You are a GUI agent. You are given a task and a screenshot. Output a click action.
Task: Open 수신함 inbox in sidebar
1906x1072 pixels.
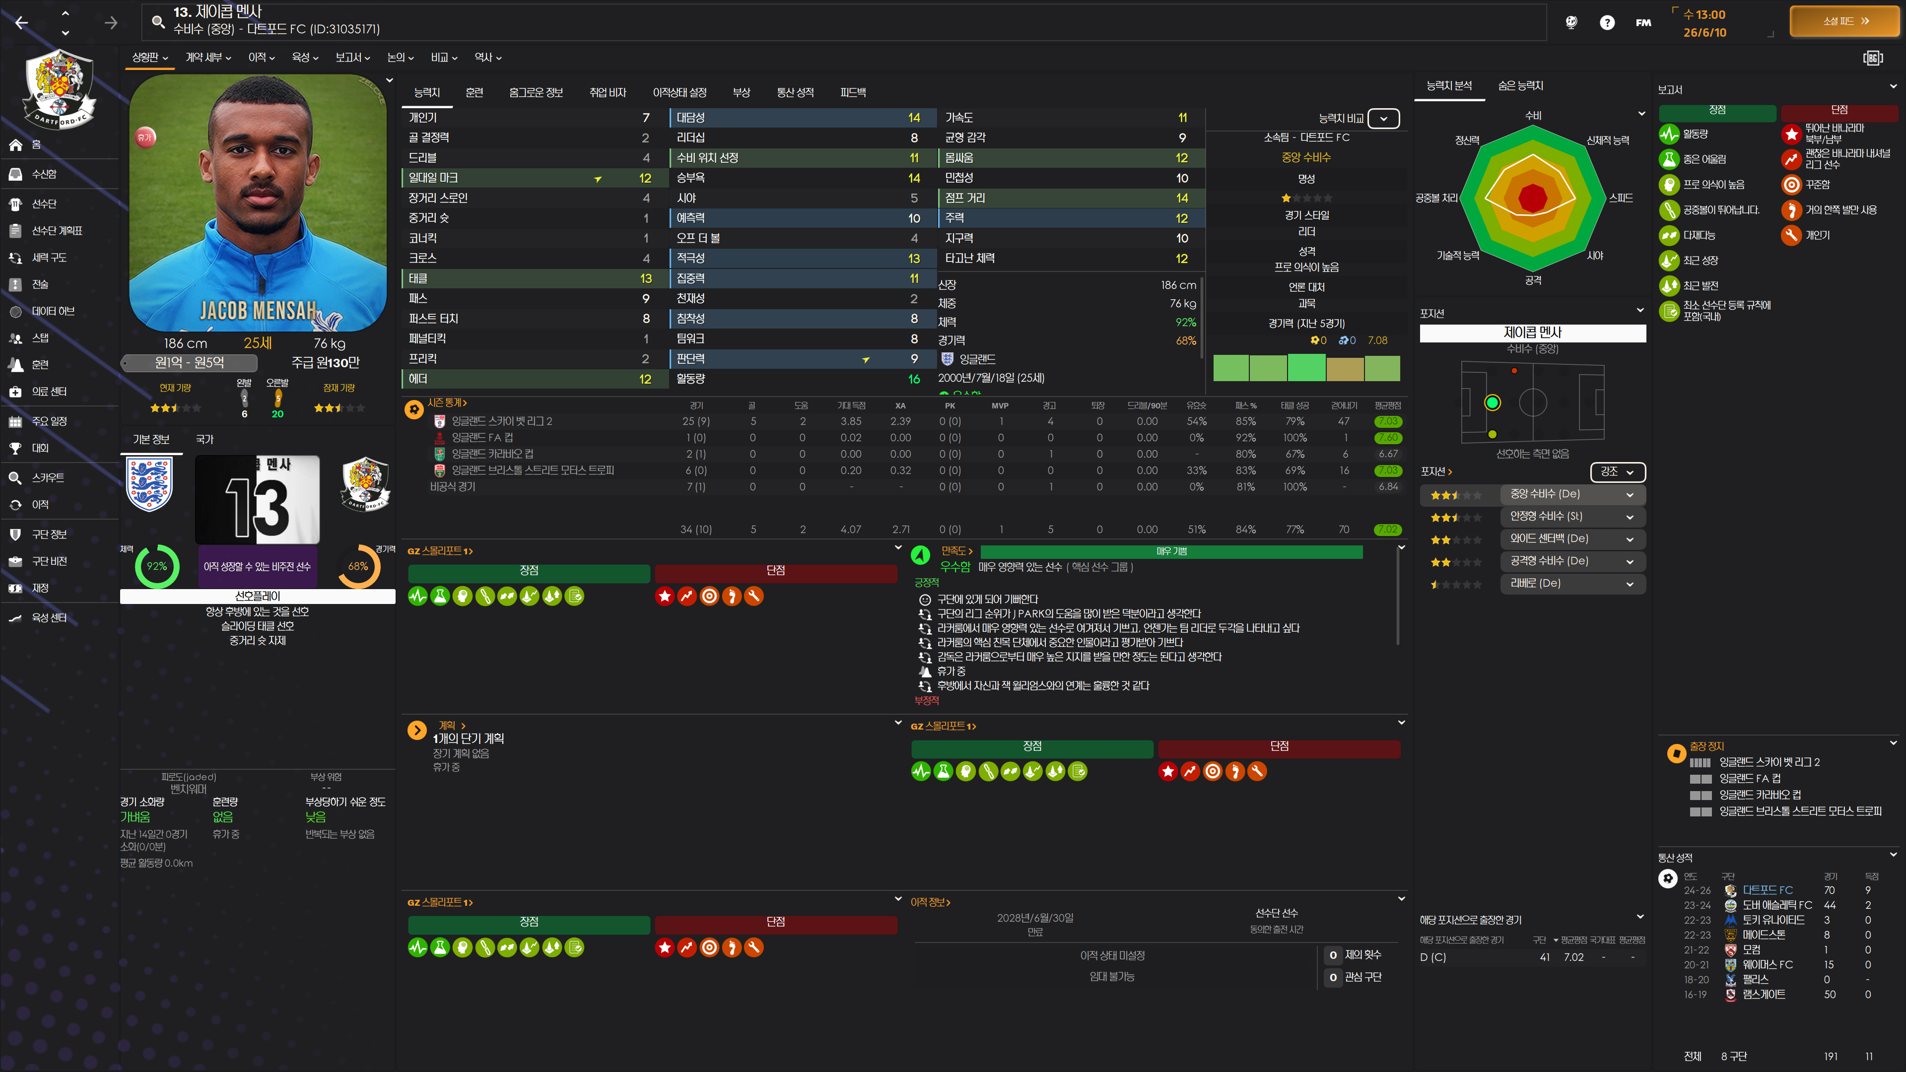tap(43, 174)
